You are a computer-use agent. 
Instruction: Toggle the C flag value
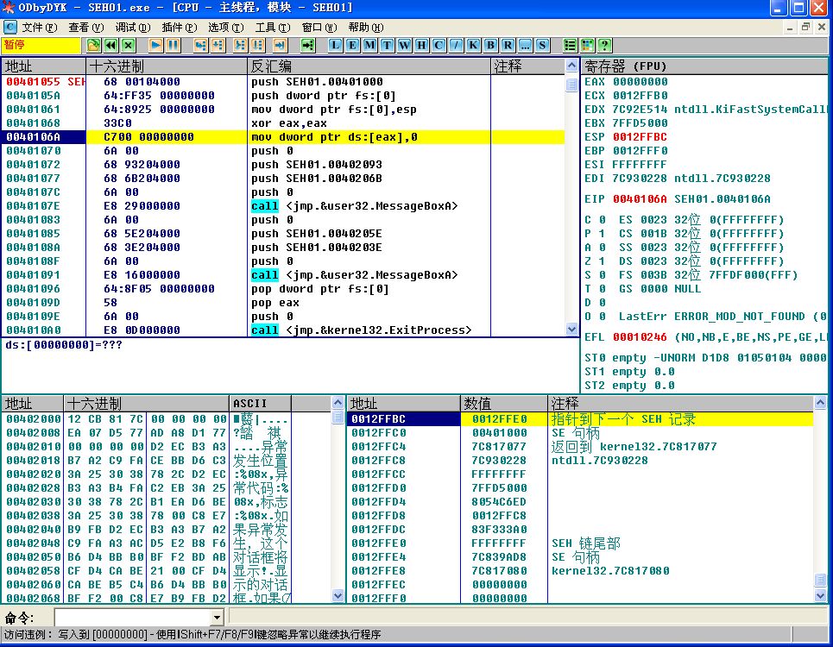coord(602,220)
